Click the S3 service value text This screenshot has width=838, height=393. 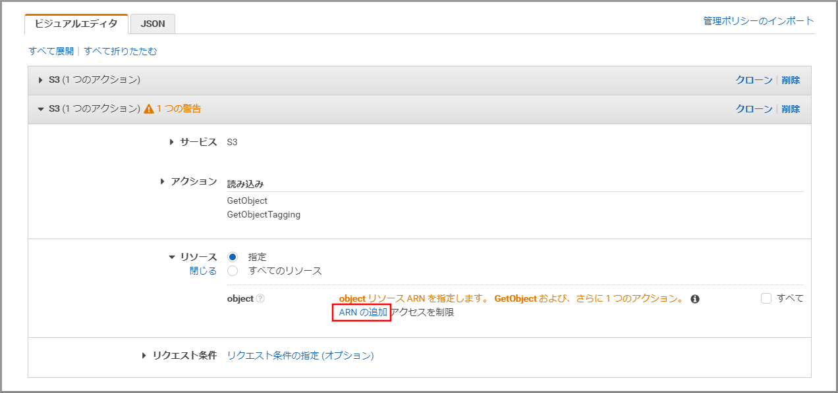(x=232, y=142)
